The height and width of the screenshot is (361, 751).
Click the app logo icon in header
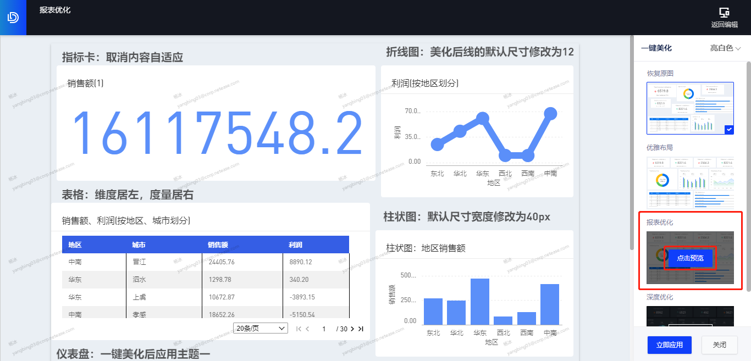pos(13,18)
